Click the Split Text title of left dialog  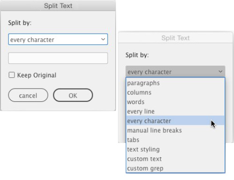58,6
